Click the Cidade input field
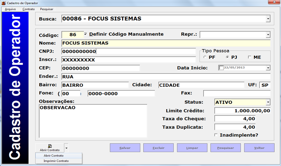Viewport: 281px width, 166px height. (201, 85)
